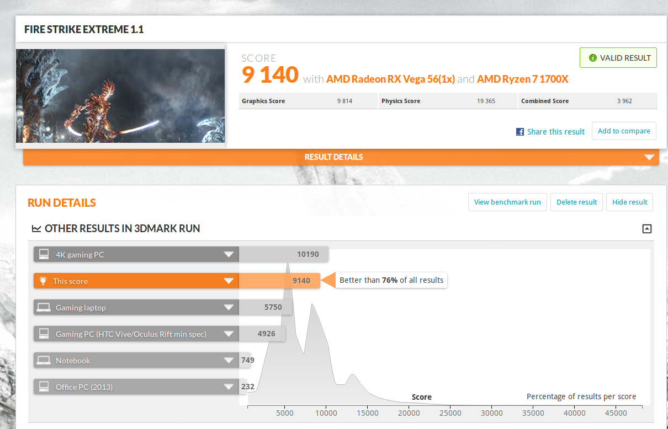Click the Graphics Score value 9 814
Screen dimensions: 668x429
(344, 101)
